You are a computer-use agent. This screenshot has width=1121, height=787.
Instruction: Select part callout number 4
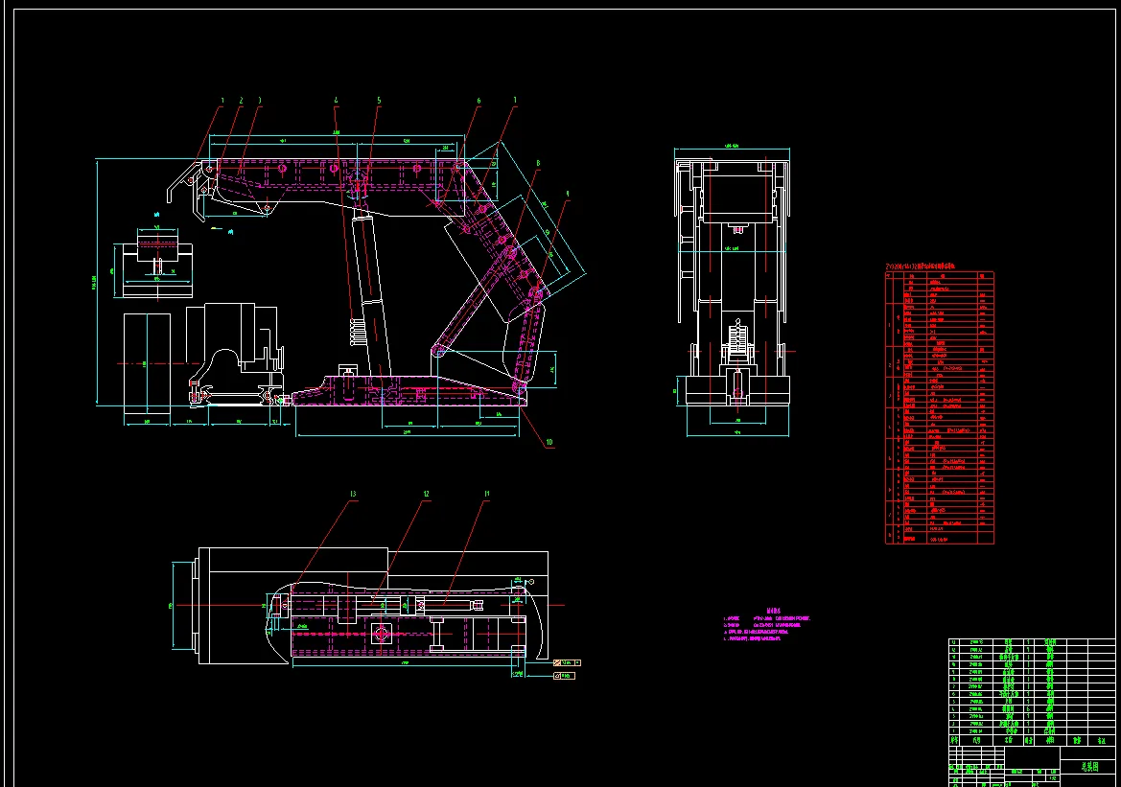point(336,101)
